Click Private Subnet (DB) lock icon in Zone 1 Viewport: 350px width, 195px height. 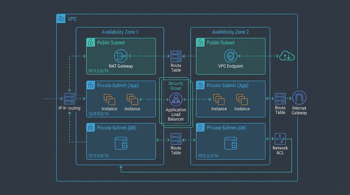point(90,127)
